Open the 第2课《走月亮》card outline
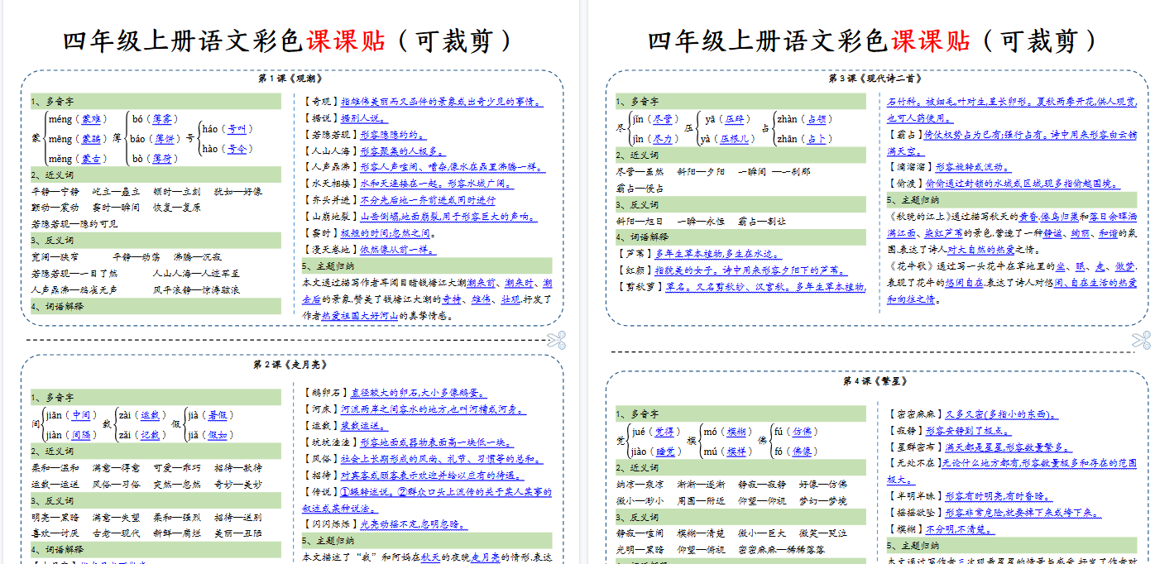 (290, 463)
